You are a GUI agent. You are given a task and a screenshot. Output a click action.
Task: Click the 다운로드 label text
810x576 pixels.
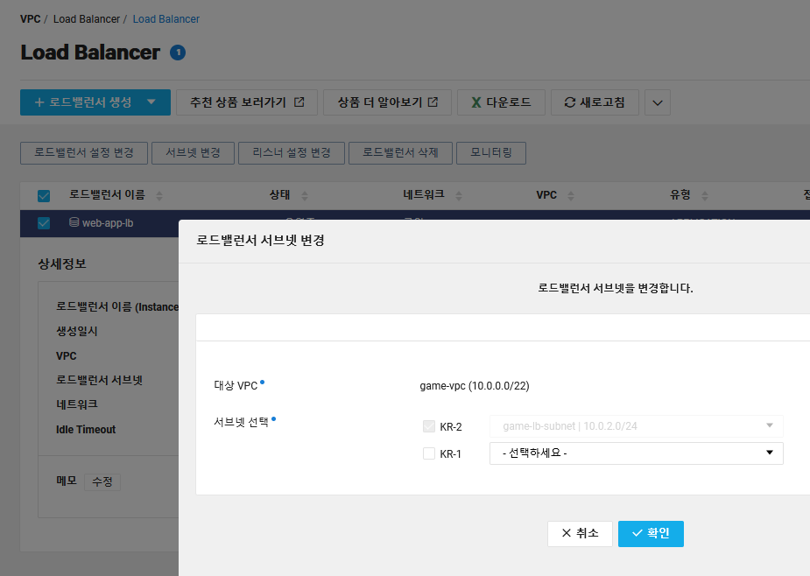click(508, 102)
